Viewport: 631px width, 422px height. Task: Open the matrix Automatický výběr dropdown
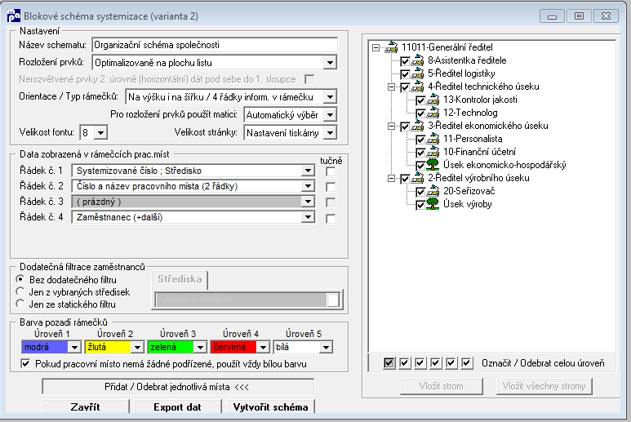tap(330, 115)
